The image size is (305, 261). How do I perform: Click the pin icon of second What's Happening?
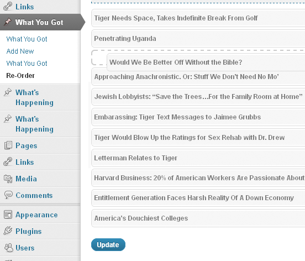(x=8, y=119)
